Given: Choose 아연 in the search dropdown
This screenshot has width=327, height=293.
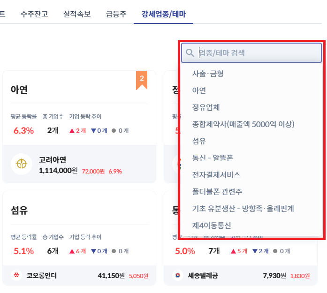Looking at the screenshot, I should [199, 90].
